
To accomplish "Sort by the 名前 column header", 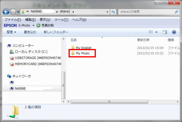I will 74,40.
